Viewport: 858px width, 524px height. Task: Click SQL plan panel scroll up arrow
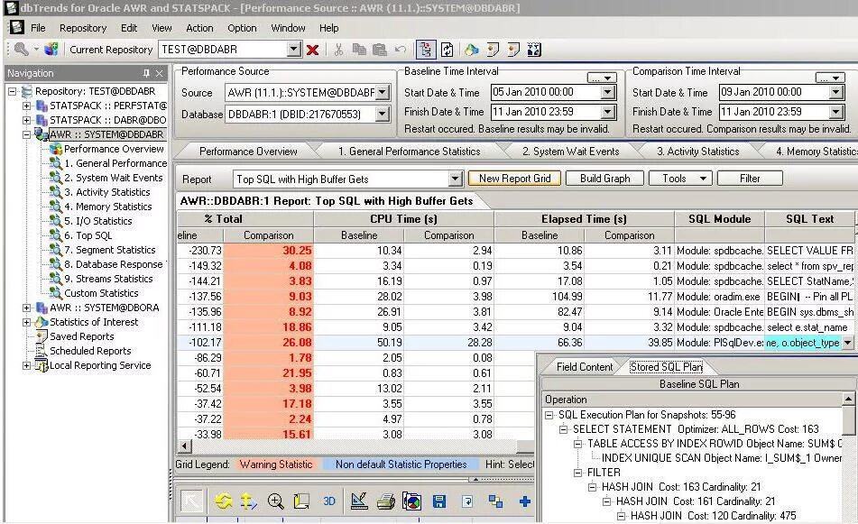click(848, 400)
